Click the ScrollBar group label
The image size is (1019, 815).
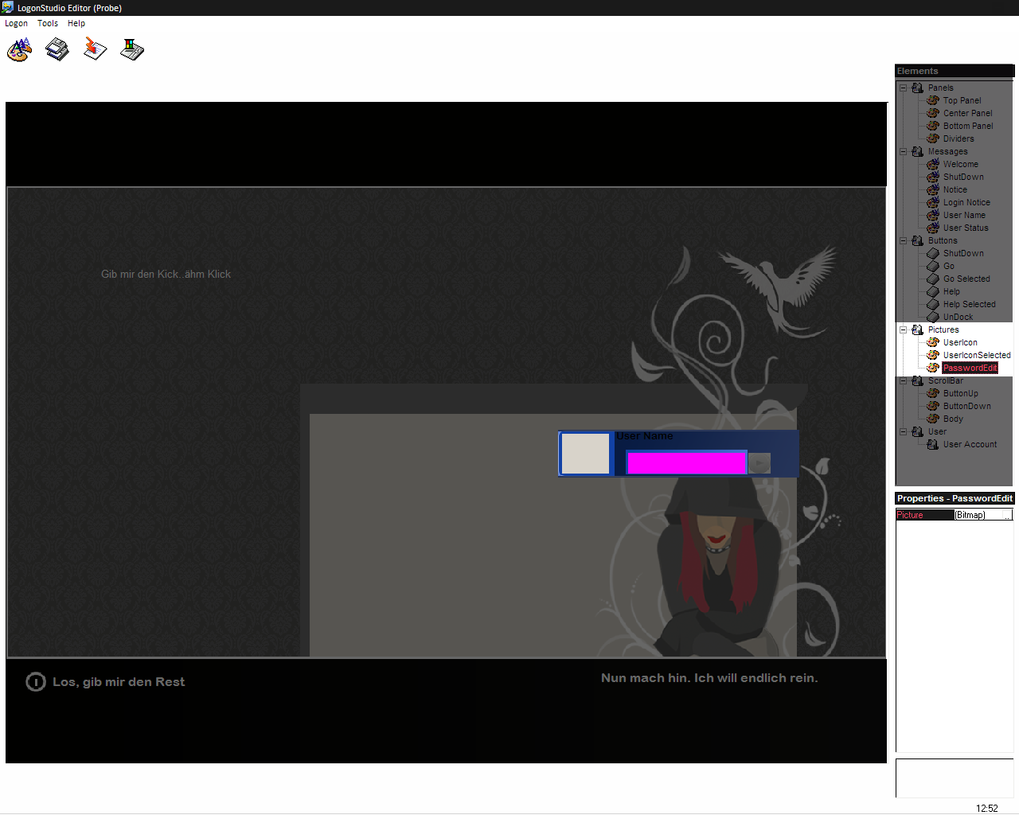click(x=945, y=380)
